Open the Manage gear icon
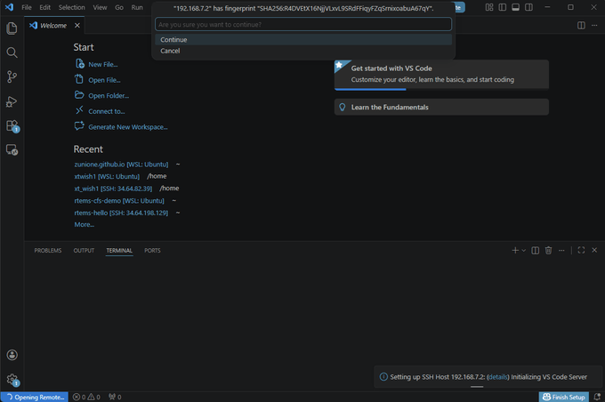The image size is (605, 402). 12,380
